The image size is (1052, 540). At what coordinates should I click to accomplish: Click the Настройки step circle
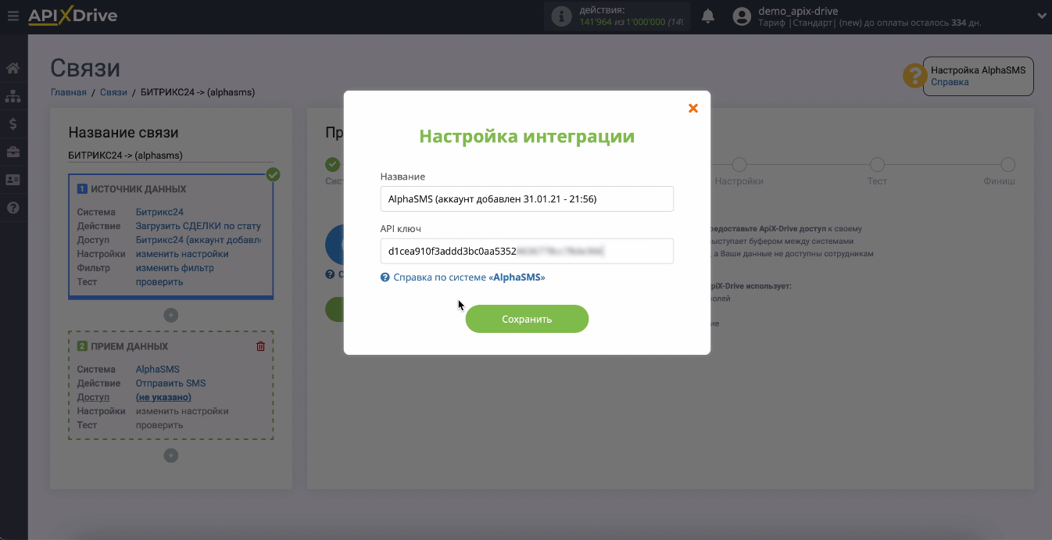click(739, 165)
